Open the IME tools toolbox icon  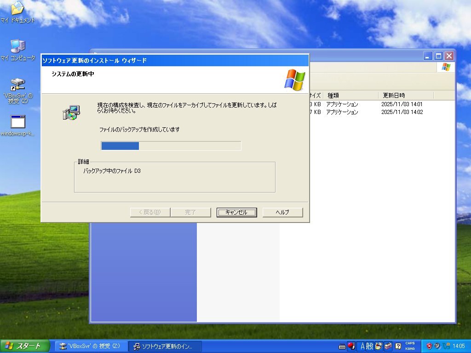(x=388, y=346)
